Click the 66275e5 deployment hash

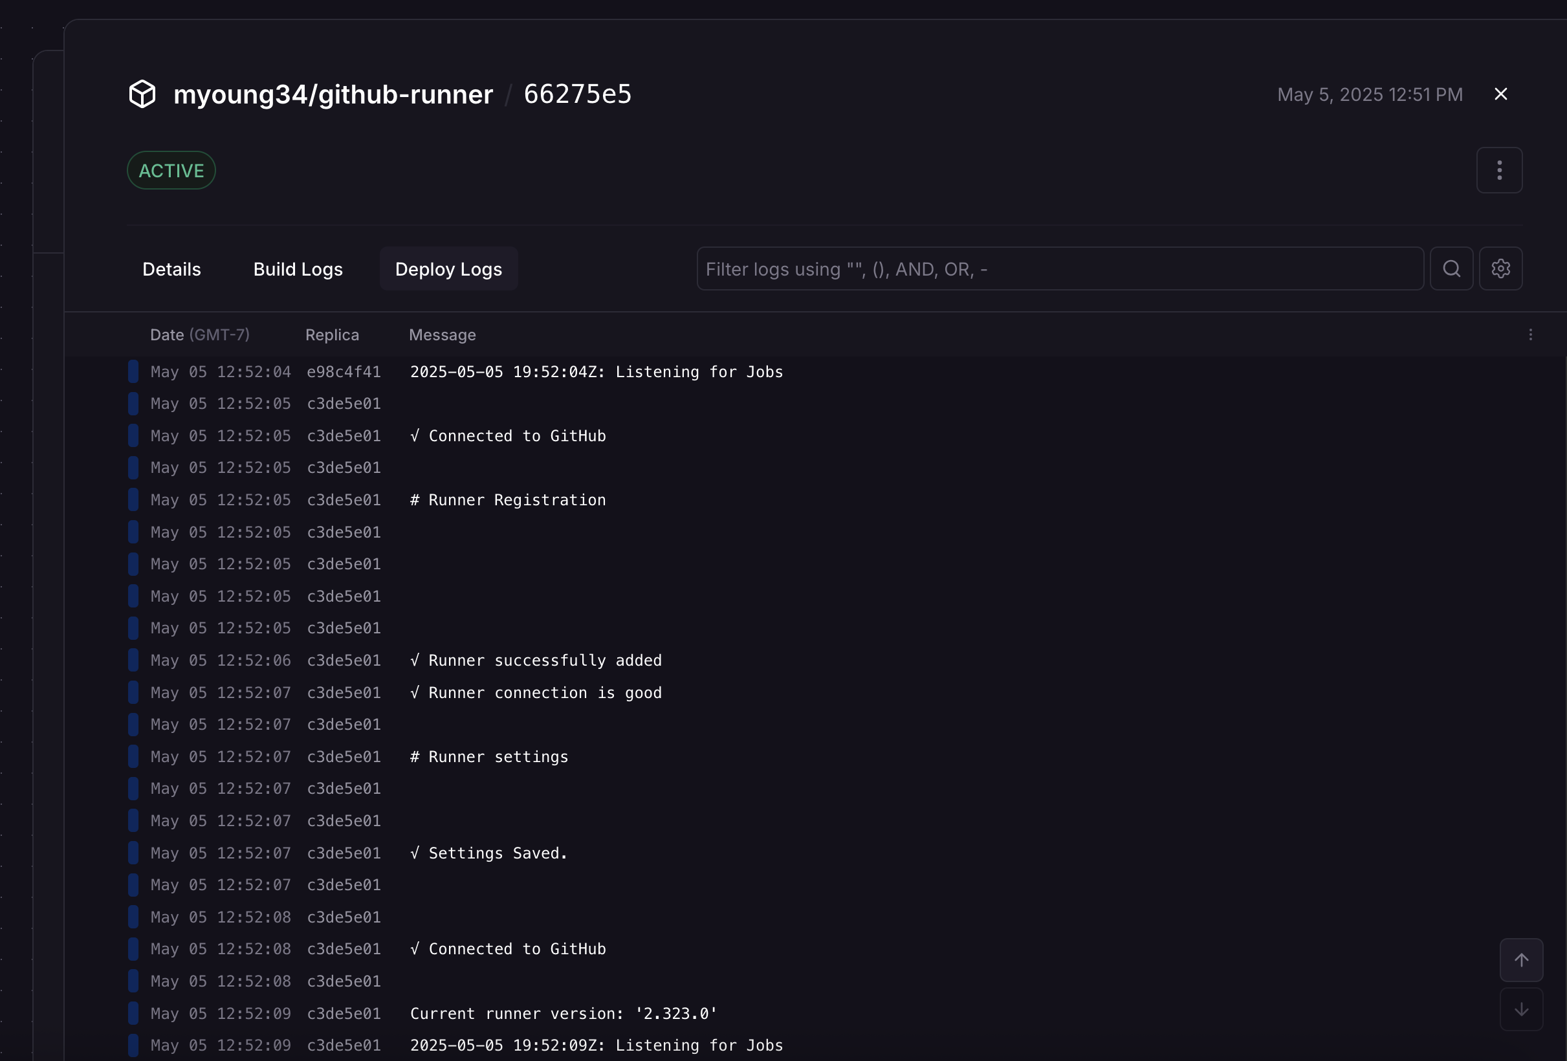[577, 94]
